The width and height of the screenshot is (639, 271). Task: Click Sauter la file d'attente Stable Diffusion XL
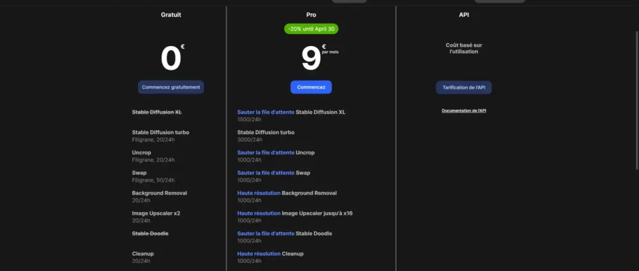click(x=291, y=112)
